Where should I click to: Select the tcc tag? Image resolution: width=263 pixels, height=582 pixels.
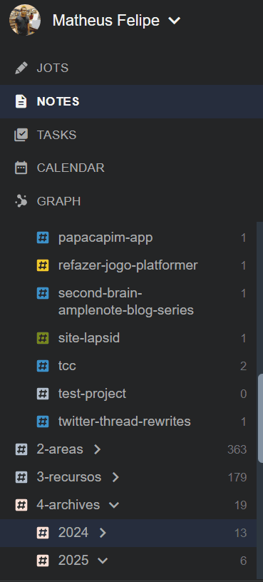(67, 366)
